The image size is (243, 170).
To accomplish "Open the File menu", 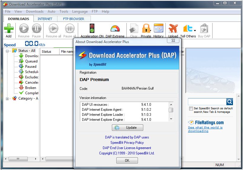I will coord(8,11).
